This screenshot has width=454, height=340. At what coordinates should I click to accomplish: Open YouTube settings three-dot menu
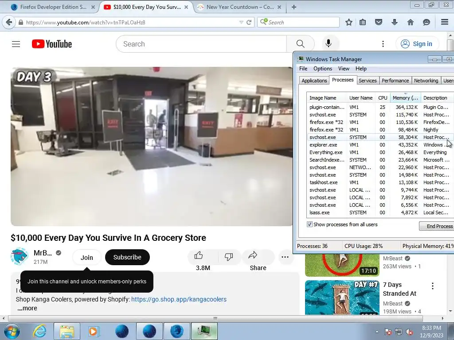point(383,44)
